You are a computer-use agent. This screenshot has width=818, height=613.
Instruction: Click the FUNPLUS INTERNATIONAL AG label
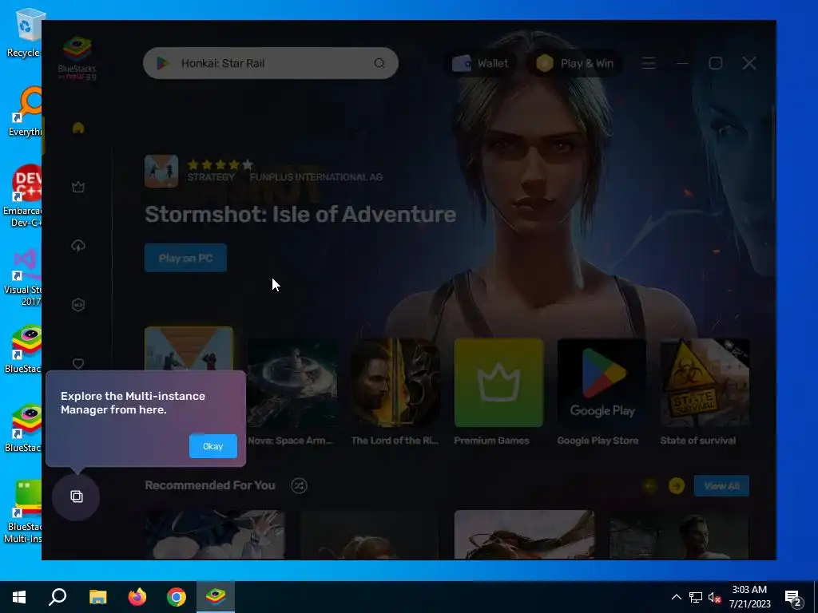316,177
